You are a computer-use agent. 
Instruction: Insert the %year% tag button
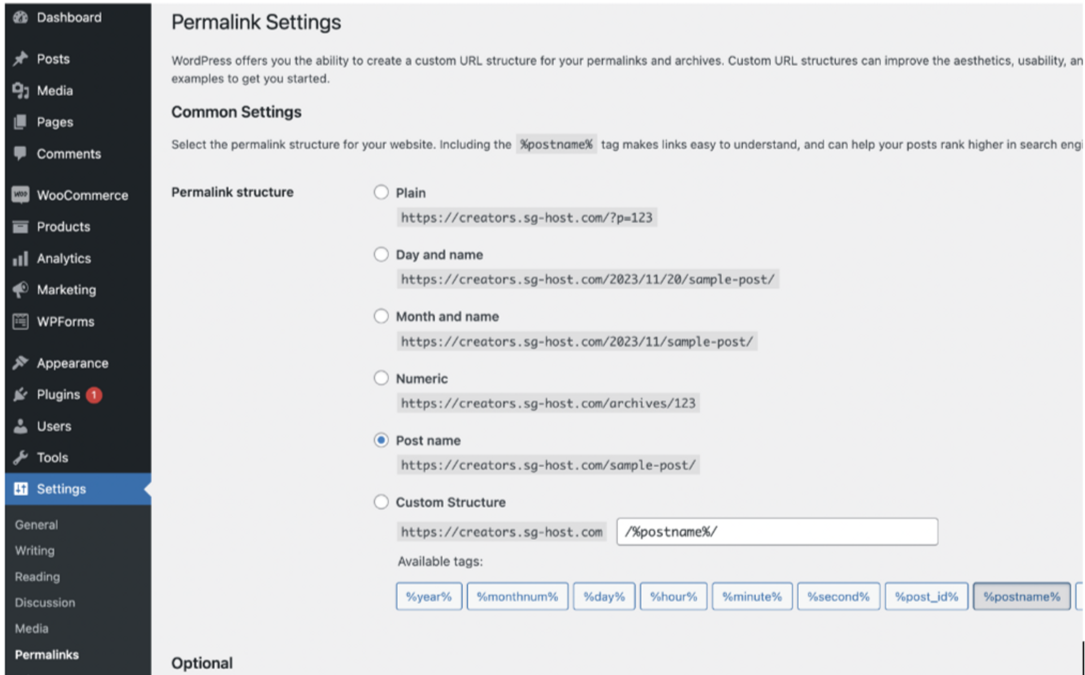428,596
